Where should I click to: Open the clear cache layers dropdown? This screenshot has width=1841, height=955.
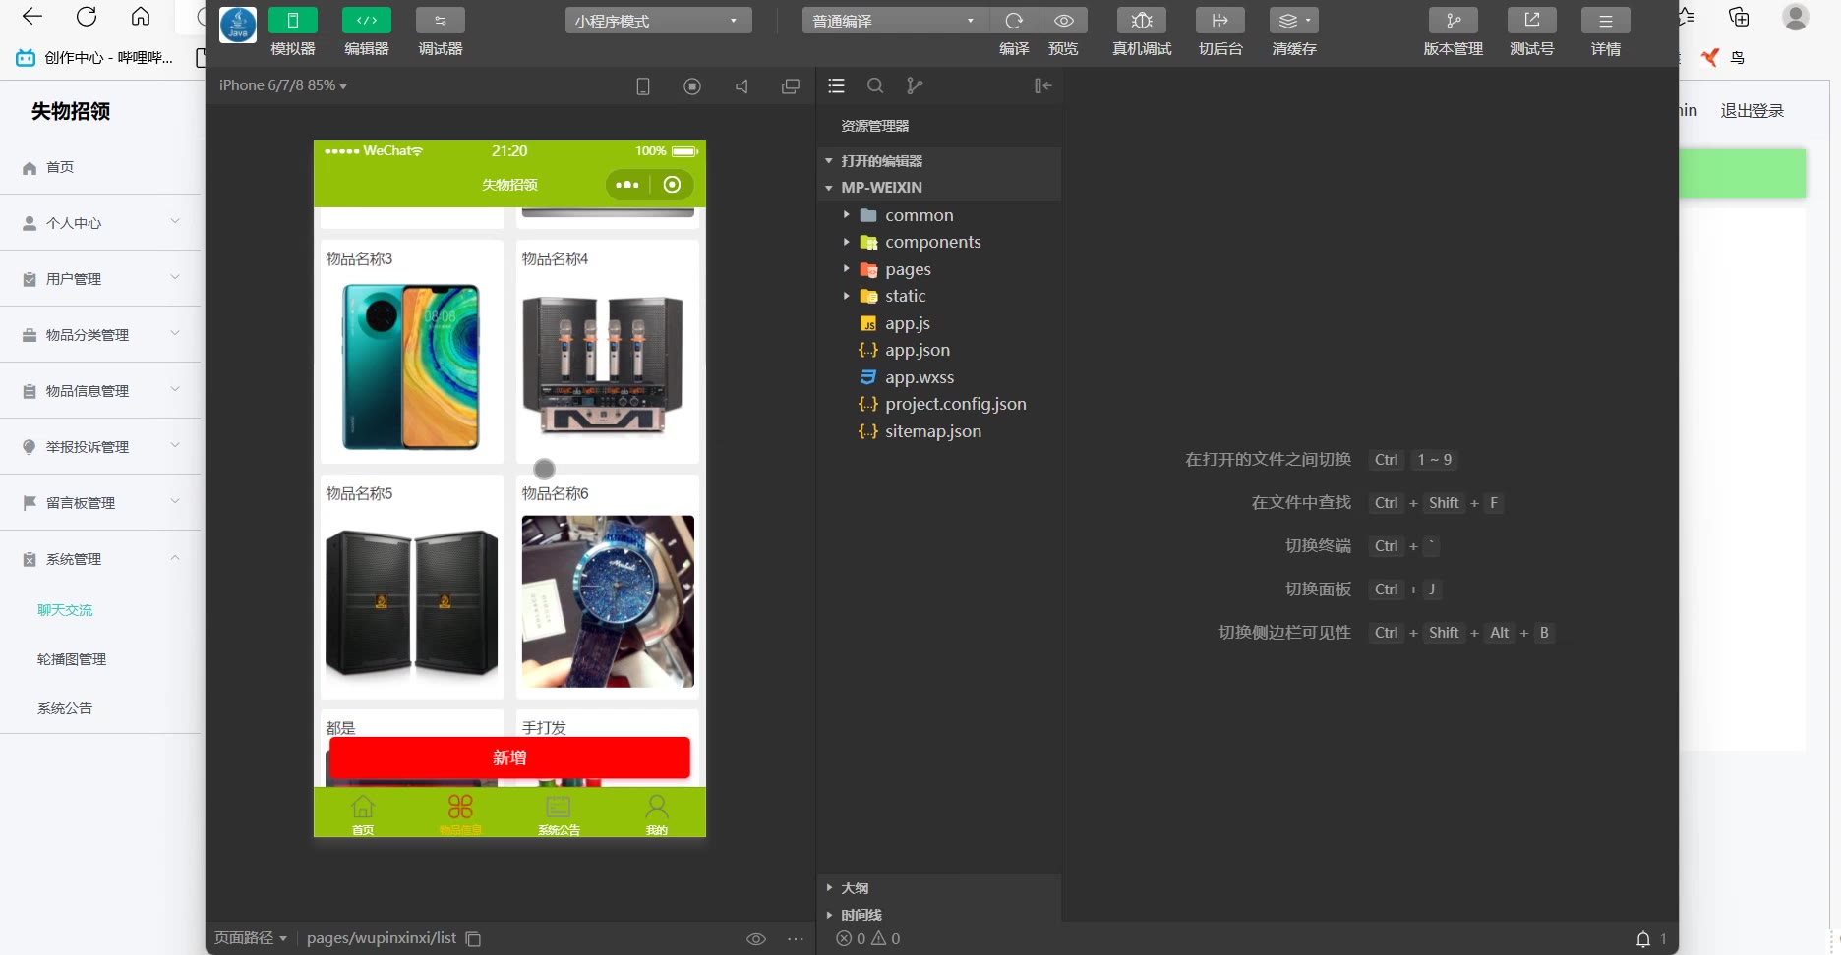1293,21
